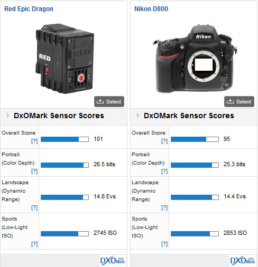This screenshot has width=258, height=267.
Task: Click Select button under Red Epic Dragon
Action: point(109,101)
